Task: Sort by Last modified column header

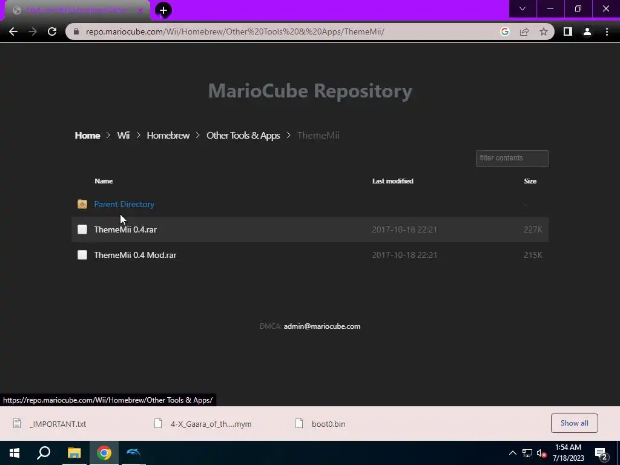Action: click(392, 181)
